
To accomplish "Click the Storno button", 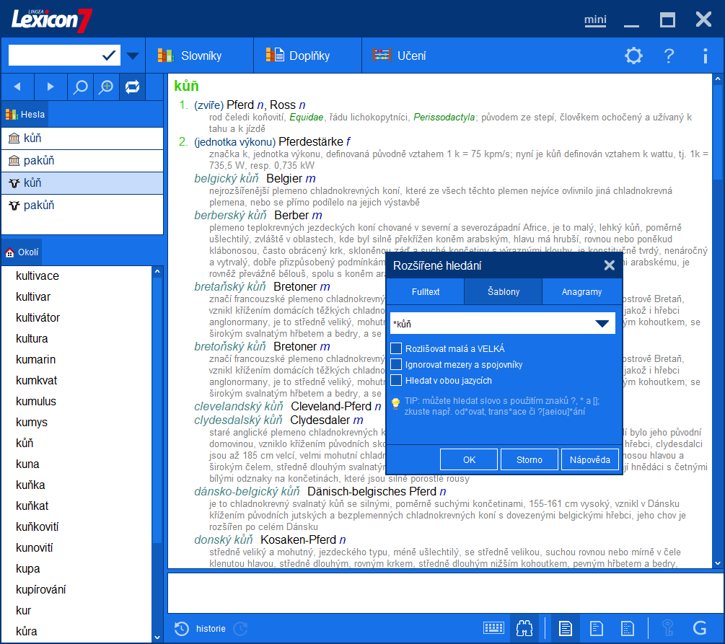I will click(x=530, y=459).
